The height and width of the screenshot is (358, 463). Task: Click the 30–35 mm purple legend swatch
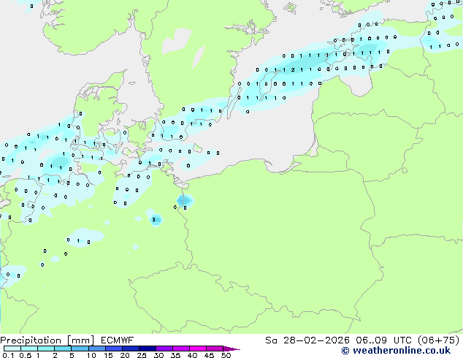pos(164,349)
